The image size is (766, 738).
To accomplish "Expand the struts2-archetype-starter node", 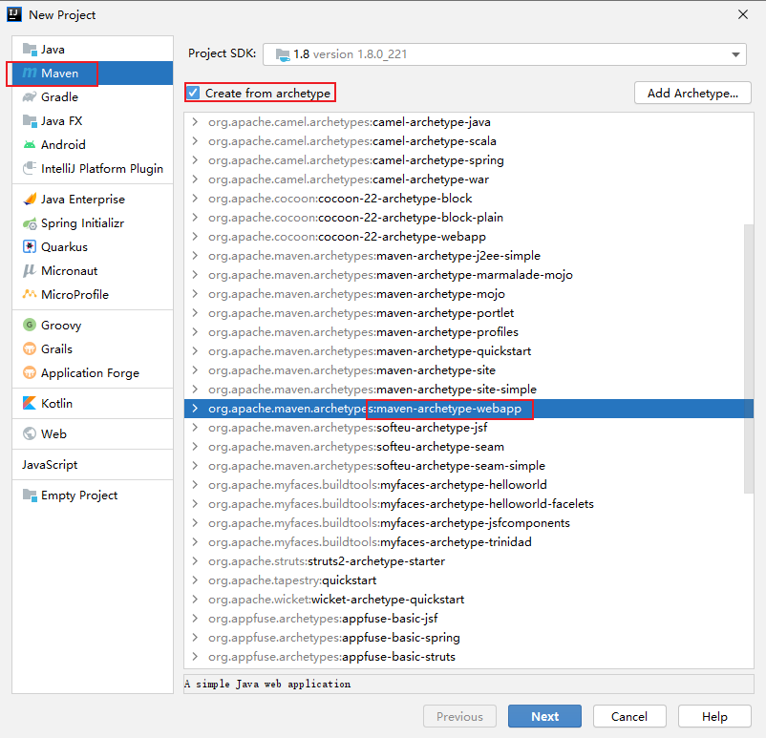I will click(x=196, y=561).
